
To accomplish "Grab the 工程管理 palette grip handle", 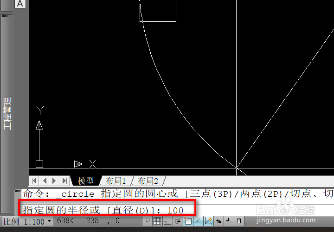I will point(5,16).
